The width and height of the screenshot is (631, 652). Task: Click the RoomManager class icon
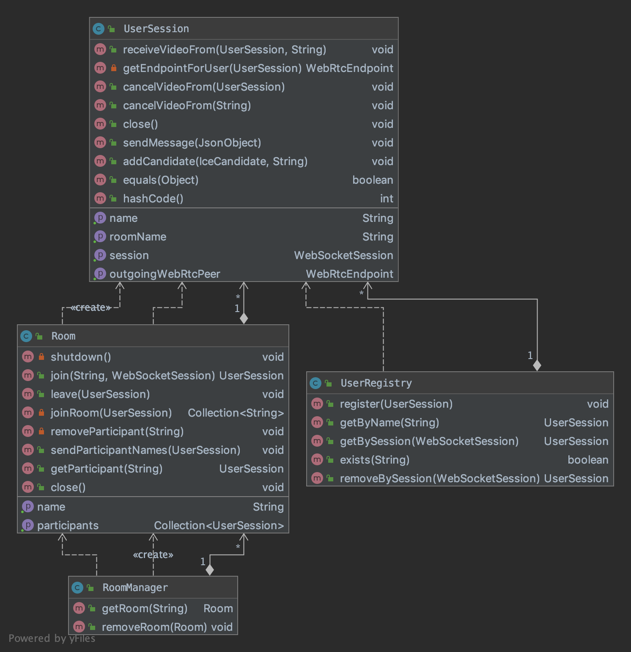pyautogui.click(x=77, y=588)
